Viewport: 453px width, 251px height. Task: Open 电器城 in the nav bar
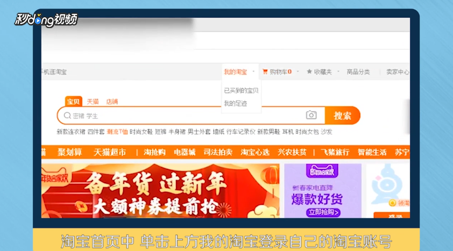pyautogui.click(x=185, y=152)
